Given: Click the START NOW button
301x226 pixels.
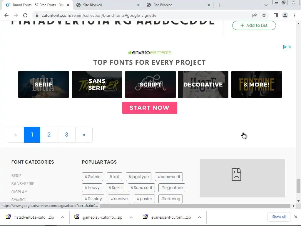Looking at the screenshot, I should [x=150, y=108].
